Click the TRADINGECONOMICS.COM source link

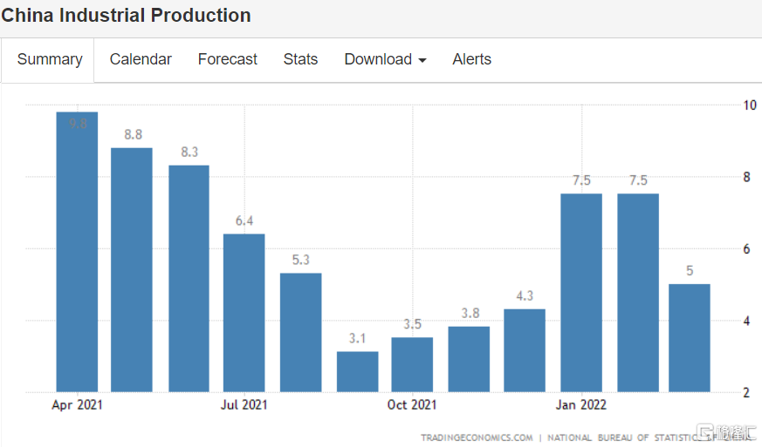pos(476,437)
